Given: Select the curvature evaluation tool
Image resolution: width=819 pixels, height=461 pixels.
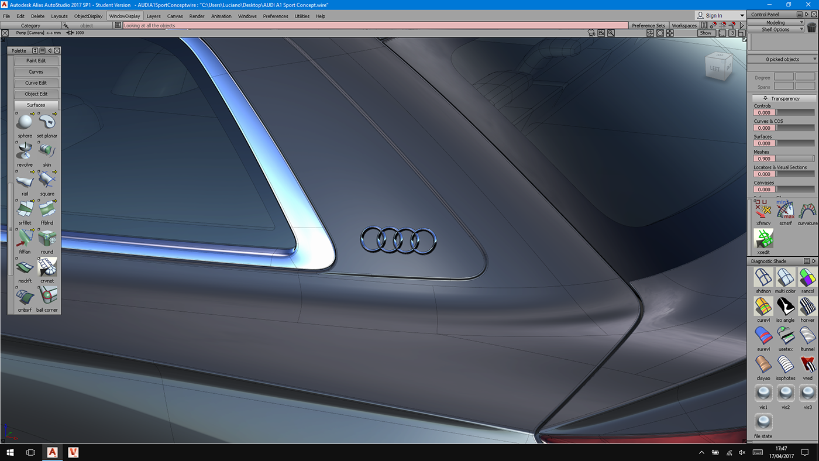Looking at the screenshot, I should point(807,209).
